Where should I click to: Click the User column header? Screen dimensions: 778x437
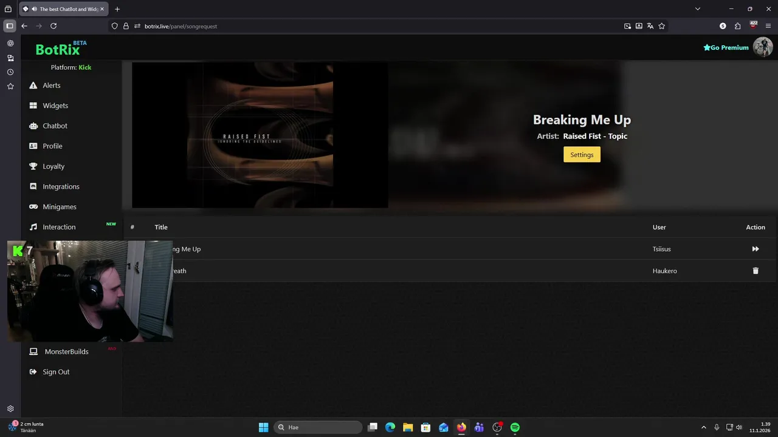click(659, 227)
